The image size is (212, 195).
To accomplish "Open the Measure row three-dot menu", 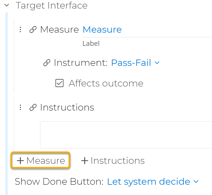I will (20, 29).
